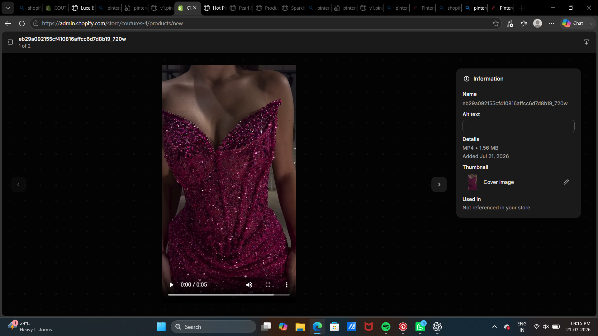Open Wi-Fi network settings
Image resolution: width=598 pixels, height=336 pixels.
point(536,327)
